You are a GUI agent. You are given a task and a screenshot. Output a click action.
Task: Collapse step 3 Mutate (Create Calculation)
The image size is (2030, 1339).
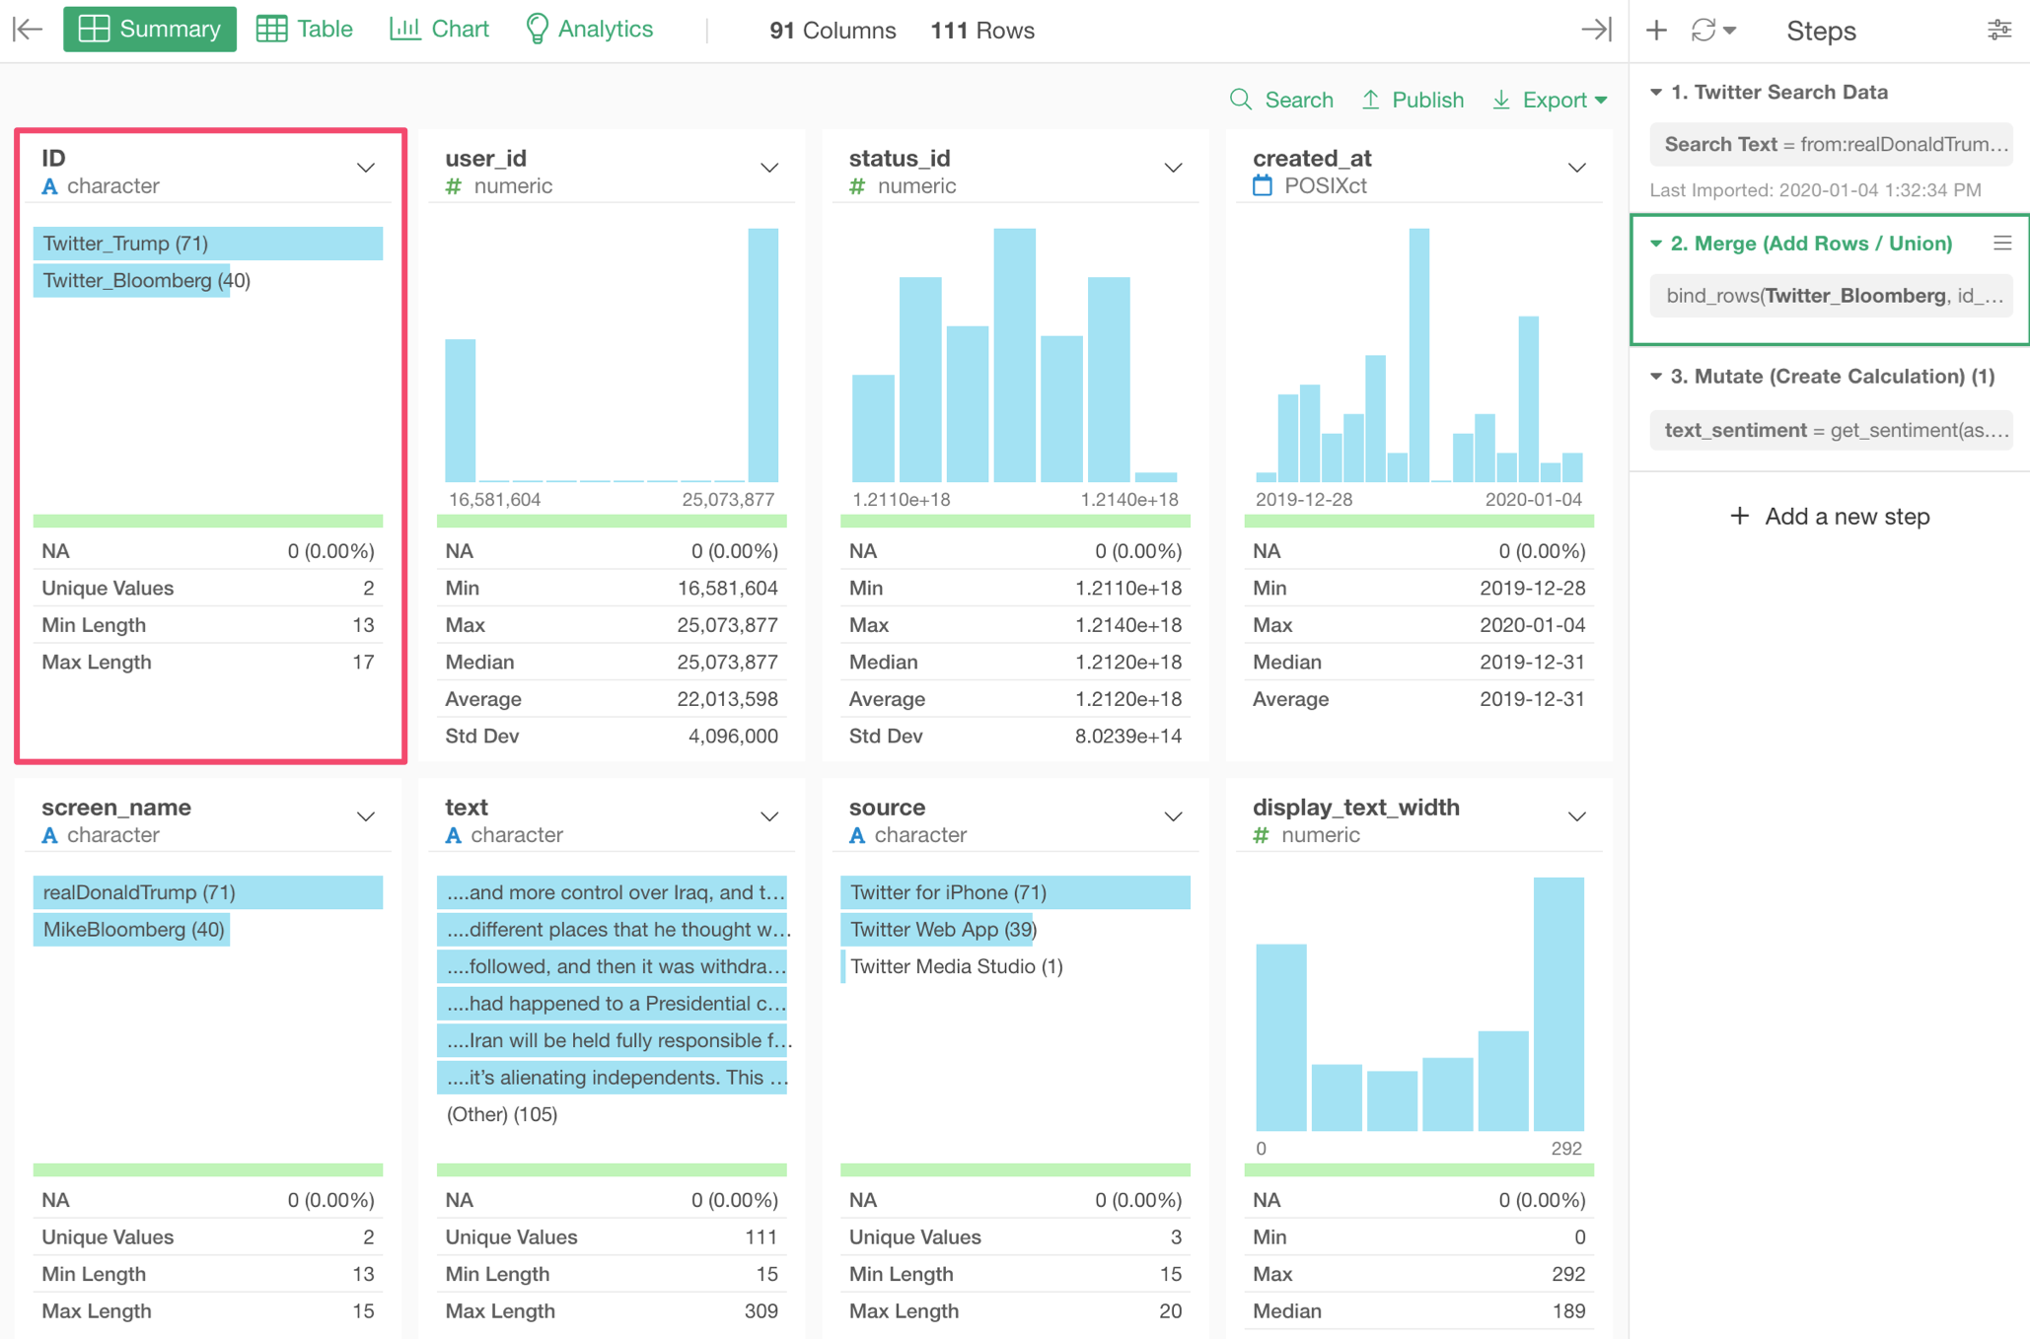click(x=1656, y=377)
